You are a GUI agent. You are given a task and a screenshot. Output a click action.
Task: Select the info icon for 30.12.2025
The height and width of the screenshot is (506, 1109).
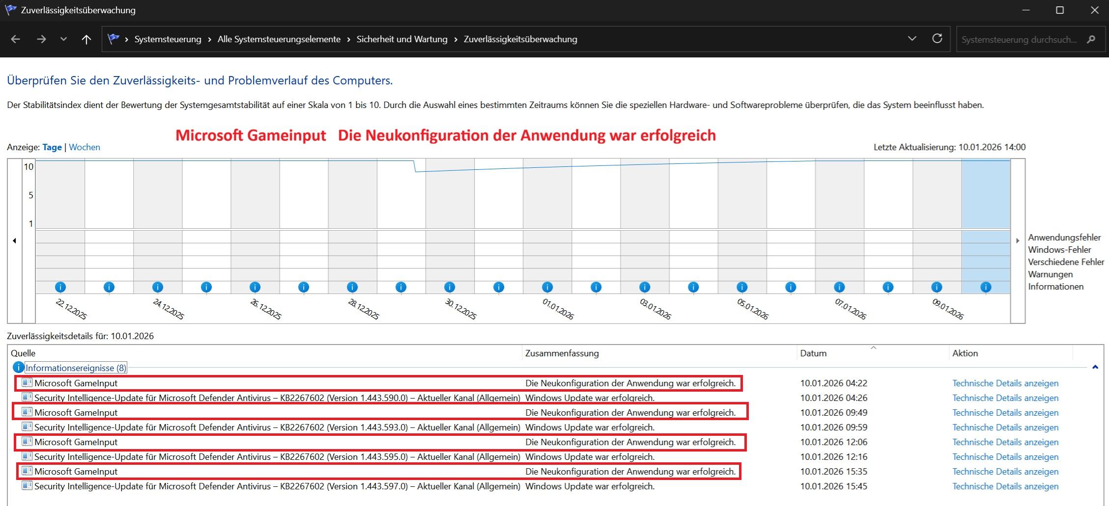click(450, 287)
